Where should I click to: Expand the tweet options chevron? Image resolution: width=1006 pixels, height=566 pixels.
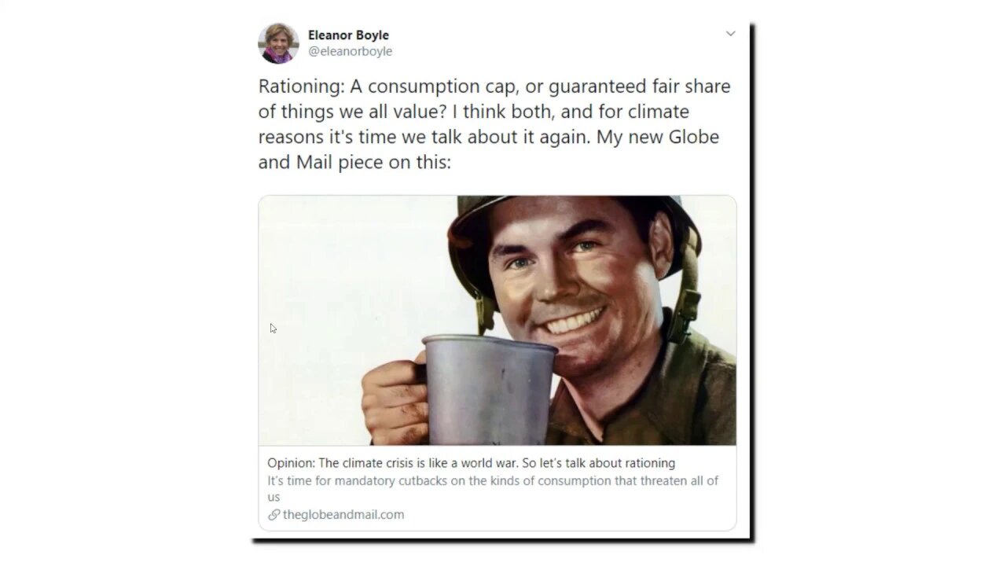pyautogui.click(x=730, y=34)
